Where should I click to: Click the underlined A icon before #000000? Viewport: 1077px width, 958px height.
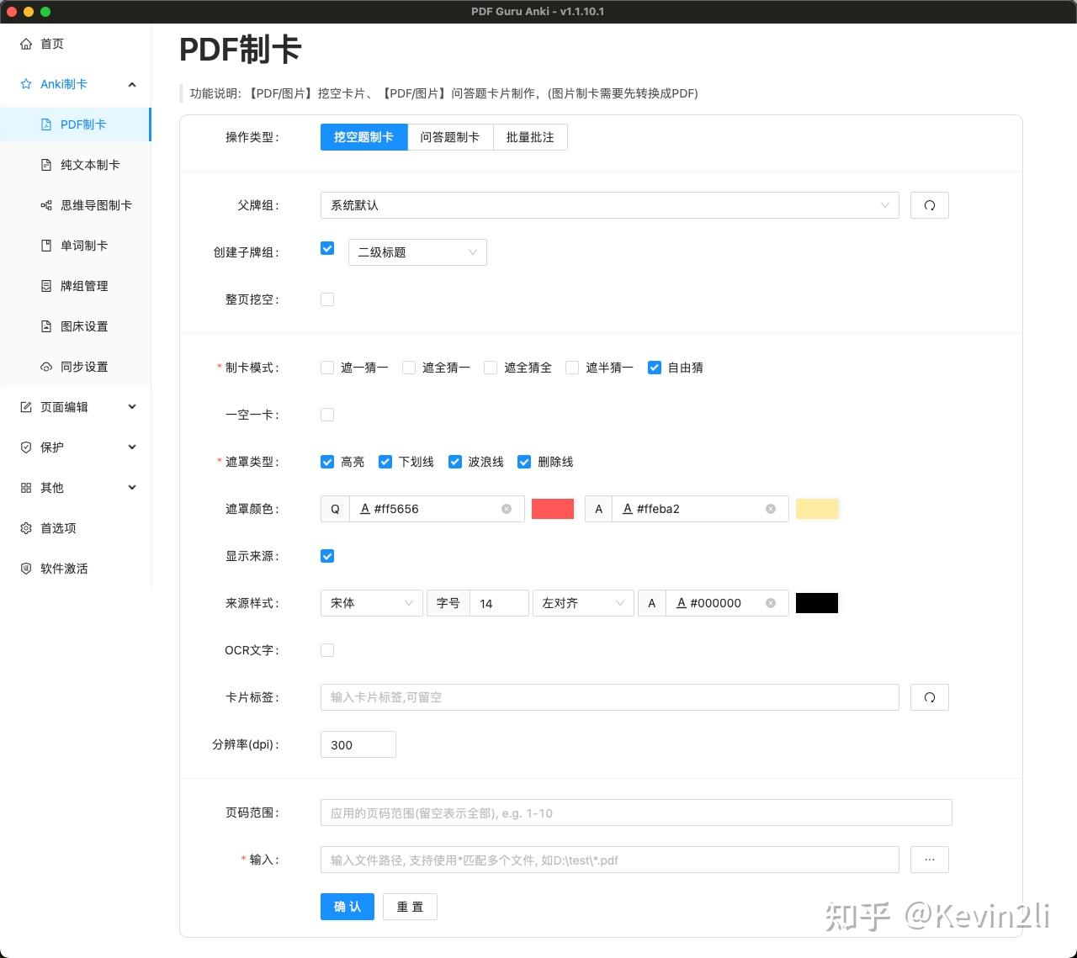[x=682, y=603]
